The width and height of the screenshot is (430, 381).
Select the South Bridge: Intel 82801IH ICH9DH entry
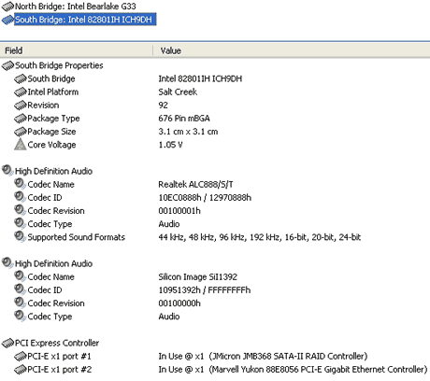coord(85,20)
